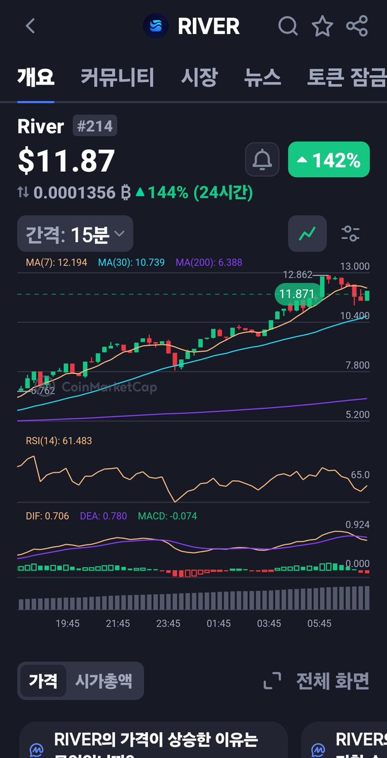Image resolution: width=387 pixels, height=758 pixels.
Task: Open the 개요 tab
Action: [x=36, y=77]
